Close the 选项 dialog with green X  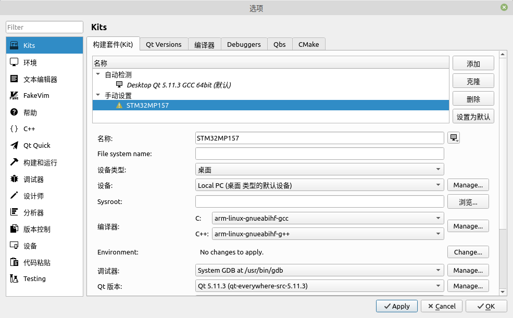[504, 7]
